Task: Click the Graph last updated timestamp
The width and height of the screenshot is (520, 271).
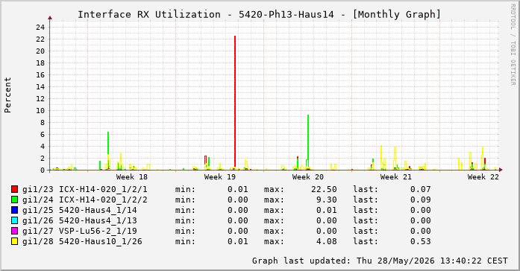Action: (380, 261)
